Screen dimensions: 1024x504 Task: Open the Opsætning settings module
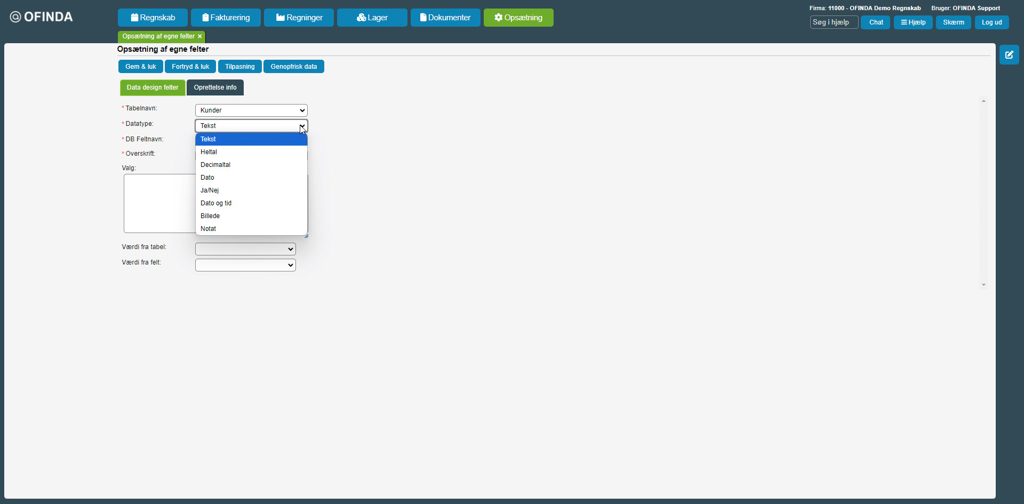518,18
